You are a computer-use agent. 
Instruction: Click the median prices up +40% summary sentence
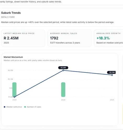tap(58, 22)
